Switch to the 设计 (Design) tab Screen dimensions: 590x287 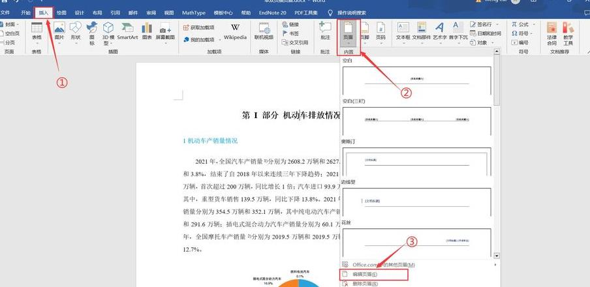coord(79,13)
